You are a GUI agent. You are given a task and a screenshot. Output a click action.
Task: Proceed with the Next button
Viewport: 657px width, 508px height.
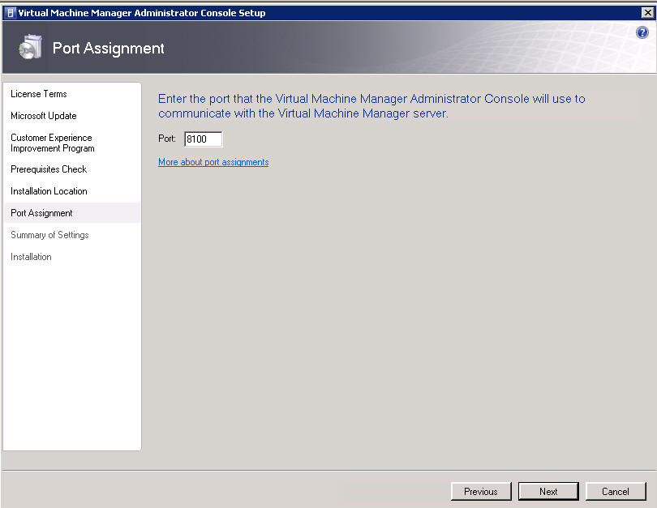pos(548,491)
